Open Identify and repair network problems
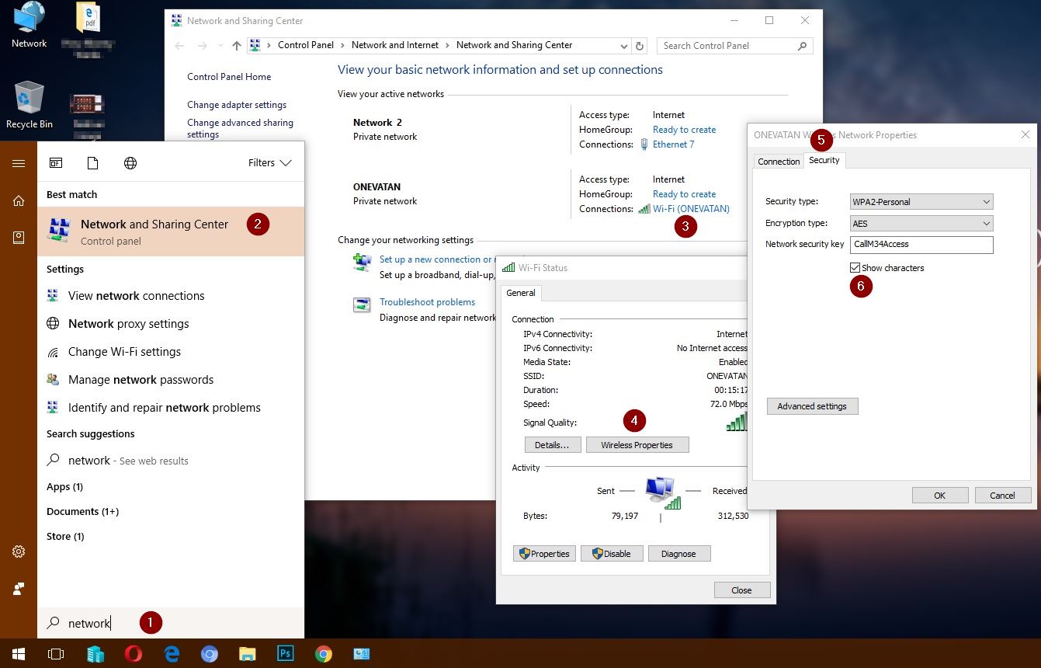This screenshot has width=1041, height=668. pyautogui.click(x=171, y=408)
